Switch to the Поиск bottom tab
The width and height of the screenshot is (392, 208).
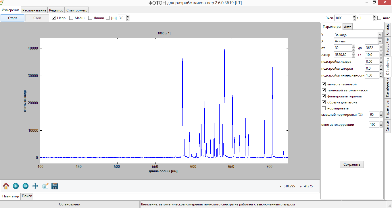(x=27, y=196)
